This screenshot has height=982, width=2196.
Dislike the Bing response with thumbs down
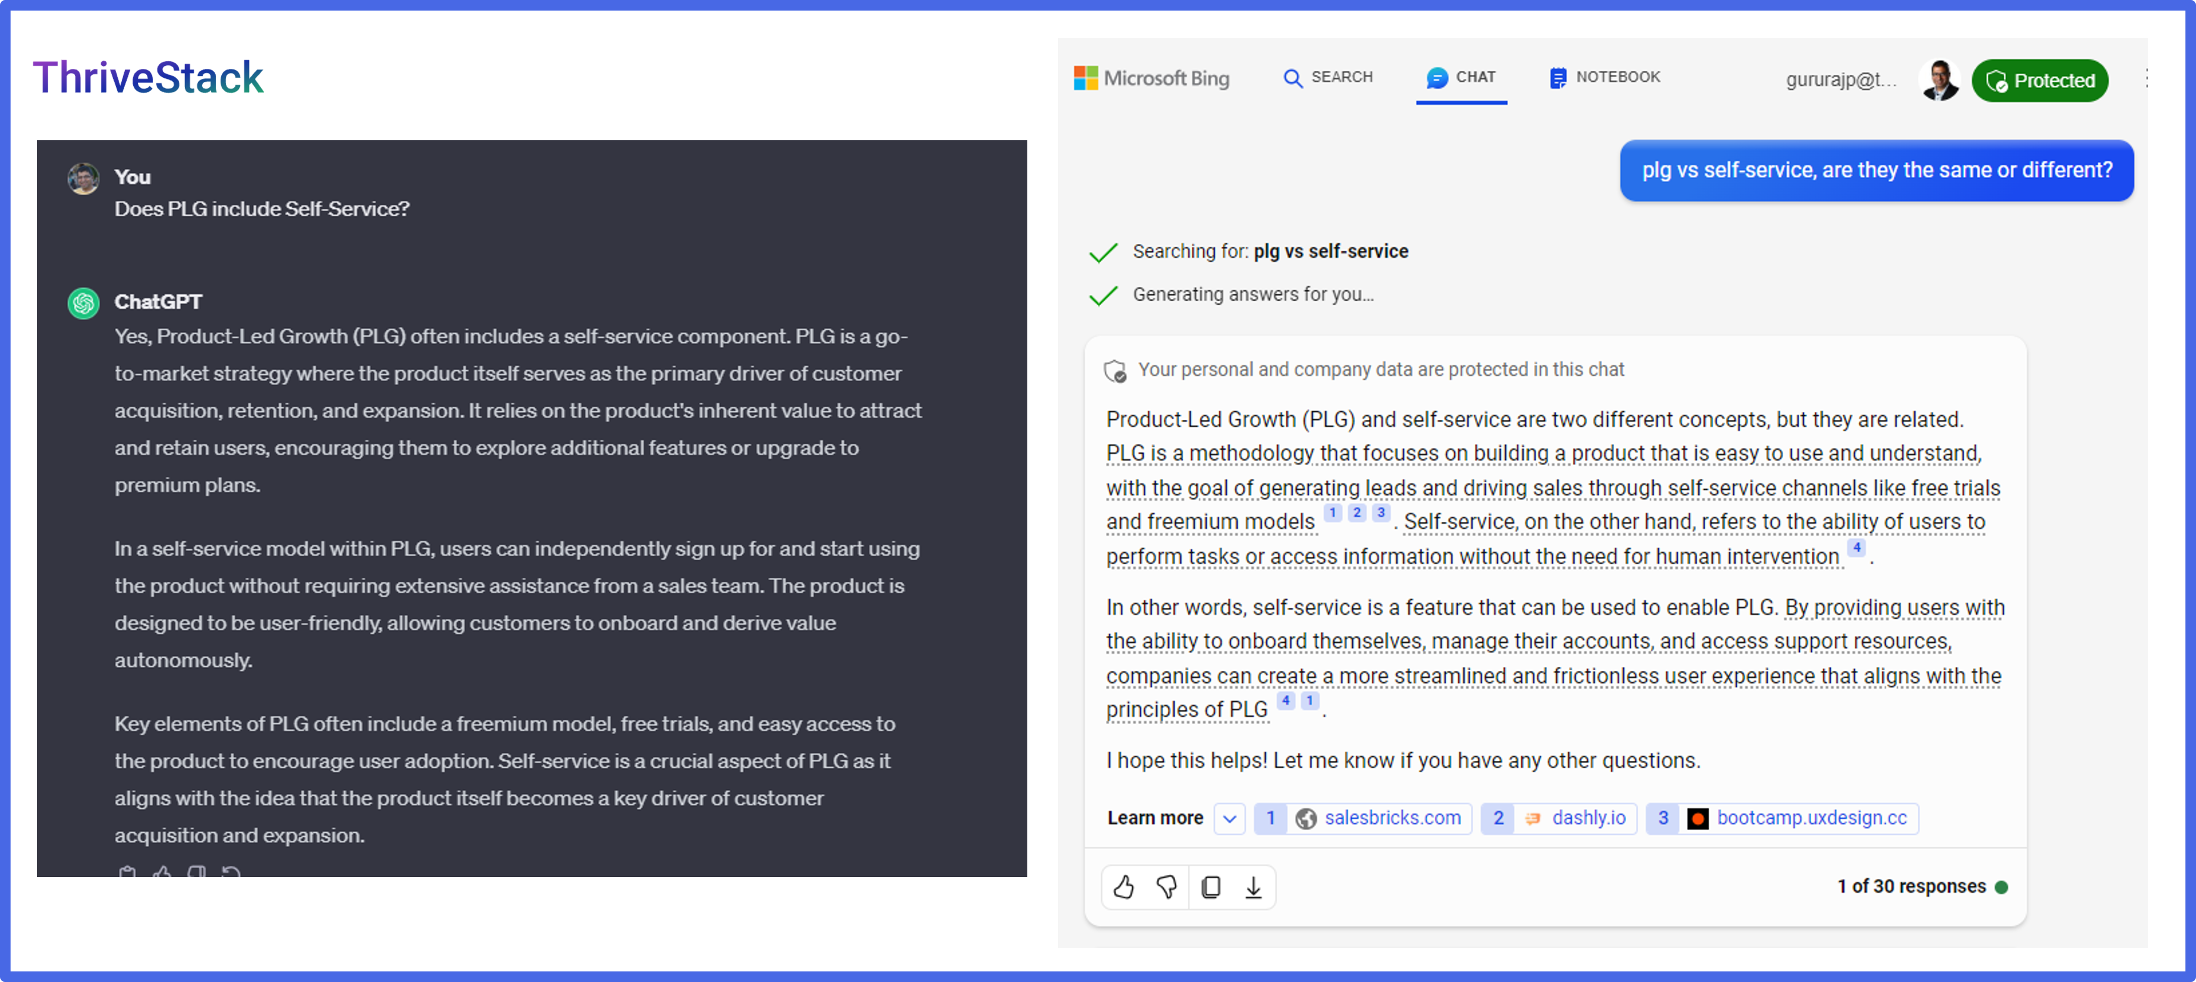pos(1167,887)
